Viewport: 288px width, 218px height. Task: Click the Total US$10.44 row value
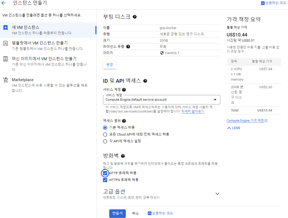click(265, 110)
